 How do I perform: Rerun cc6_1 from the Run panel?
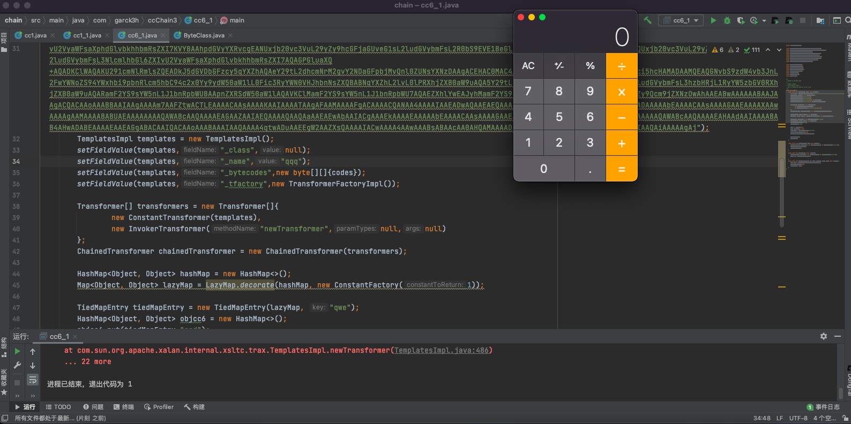coord(17,351)
